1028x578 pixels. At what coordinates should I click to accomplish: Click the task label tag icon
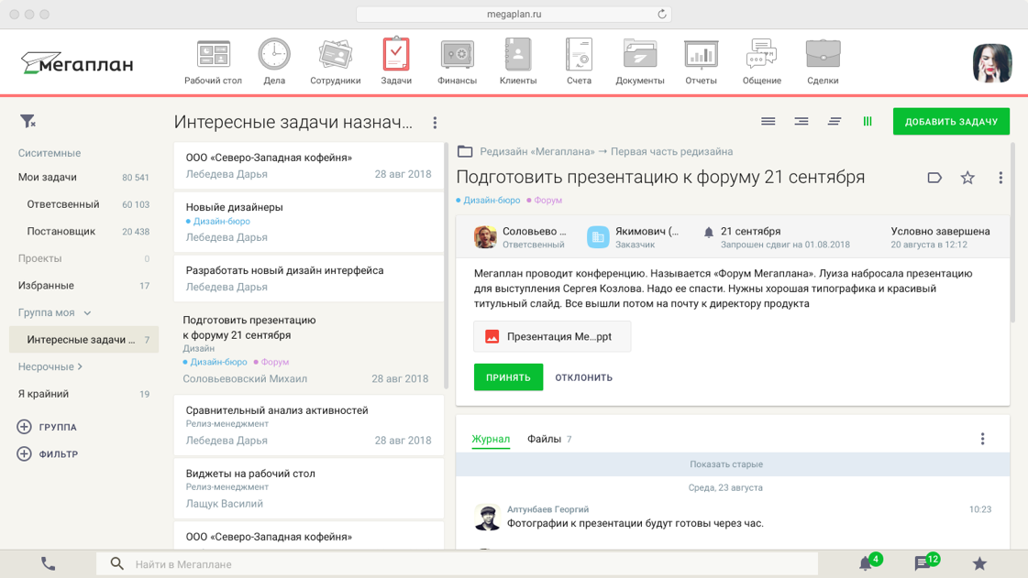pos(934,178)
